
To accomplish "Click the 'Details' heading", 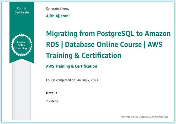I will click(x=52, y=93).
